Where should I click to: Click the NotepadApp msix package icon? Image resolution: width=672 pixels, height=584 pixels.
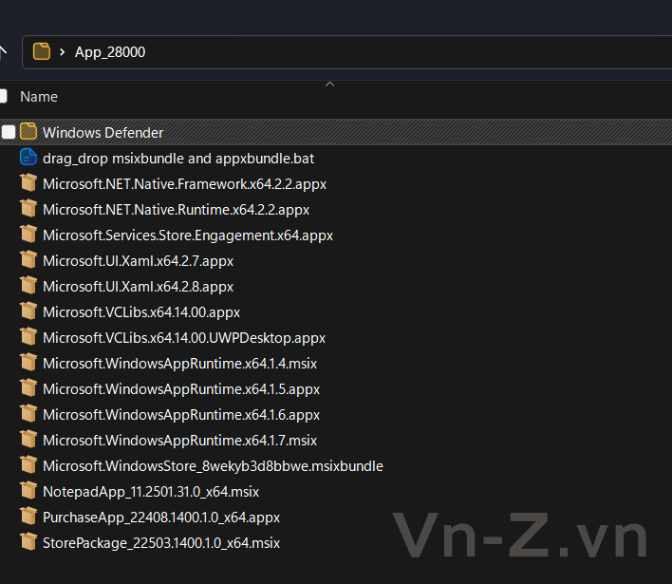point(28,491)
